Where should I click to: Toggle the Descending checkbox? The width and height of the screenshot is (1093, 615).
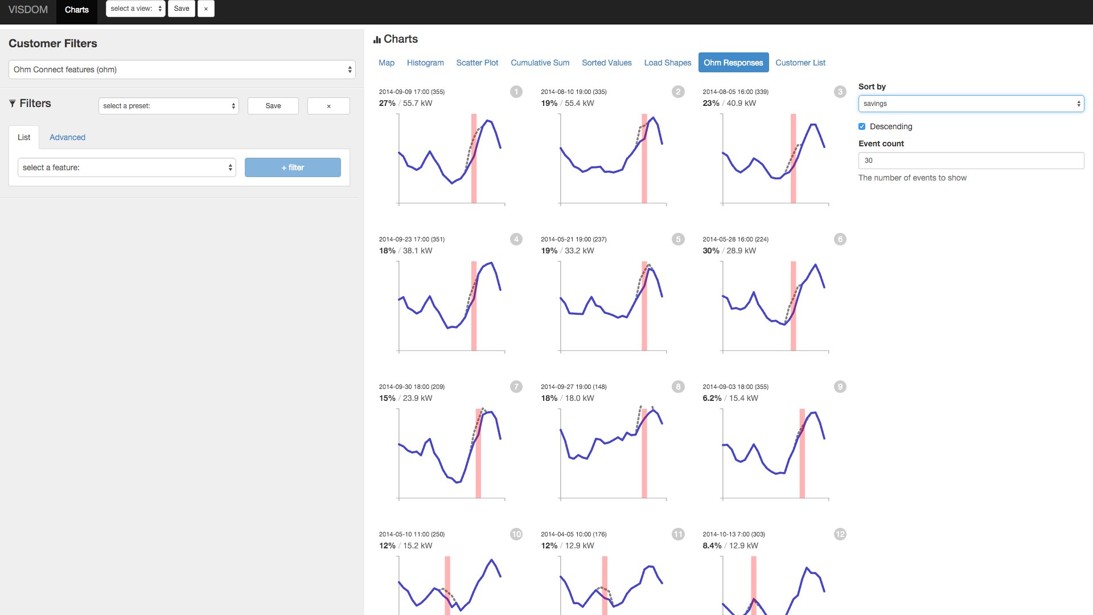(x=862, y=126)
